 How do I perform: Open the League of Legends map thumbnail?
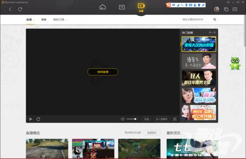pyautogui.click(x=139, y=148)
